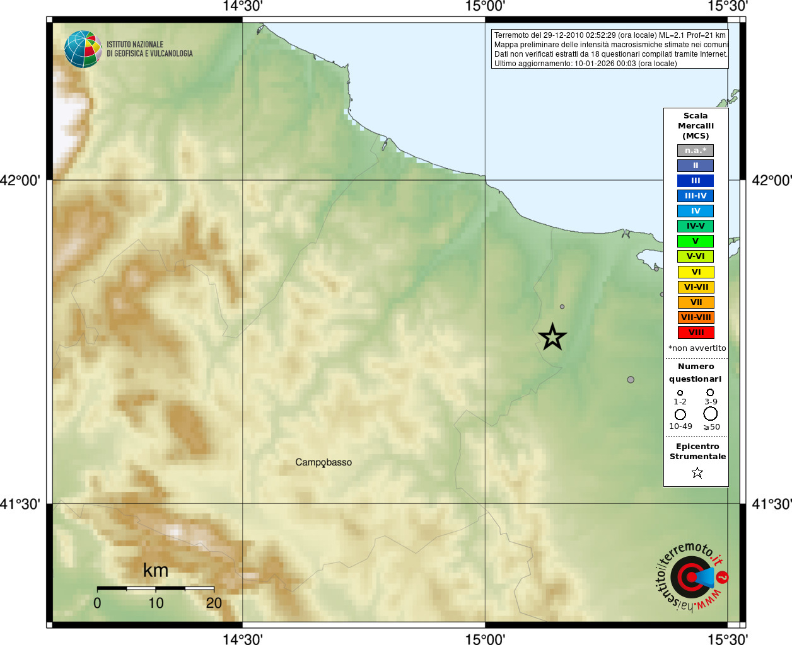Click the epicenter star symbol in legend

pos(697,472)
